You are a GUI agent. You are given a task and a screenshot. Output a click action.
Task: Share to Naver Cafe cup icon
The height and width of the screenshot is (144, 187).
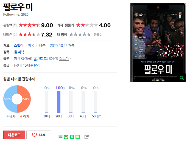tap(66, 137)
